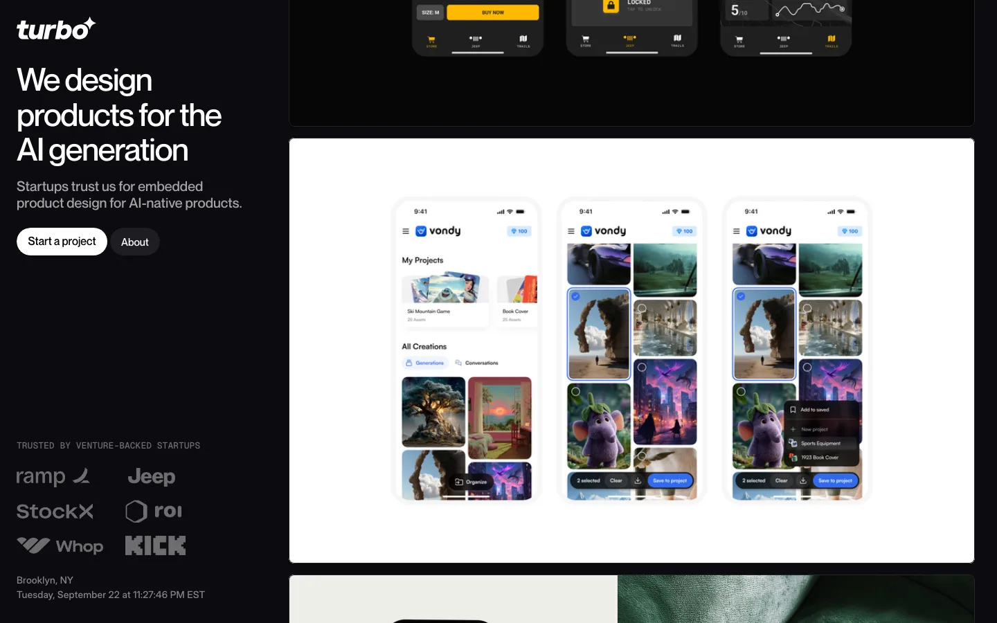Click Save to project in third vondy phone

pos(836,480)
